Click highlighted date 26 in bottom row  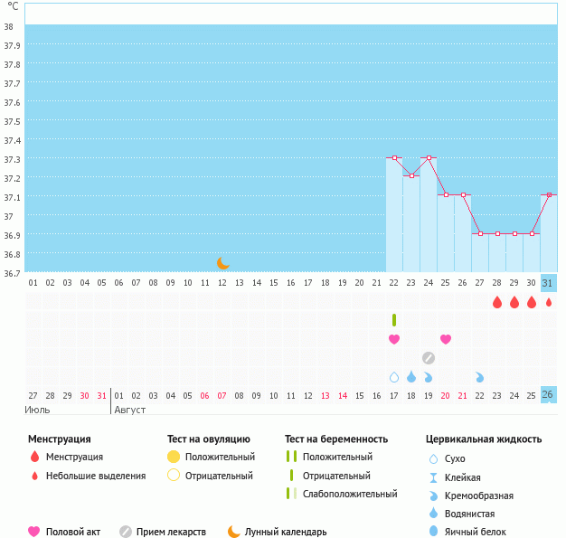point(548,395)
